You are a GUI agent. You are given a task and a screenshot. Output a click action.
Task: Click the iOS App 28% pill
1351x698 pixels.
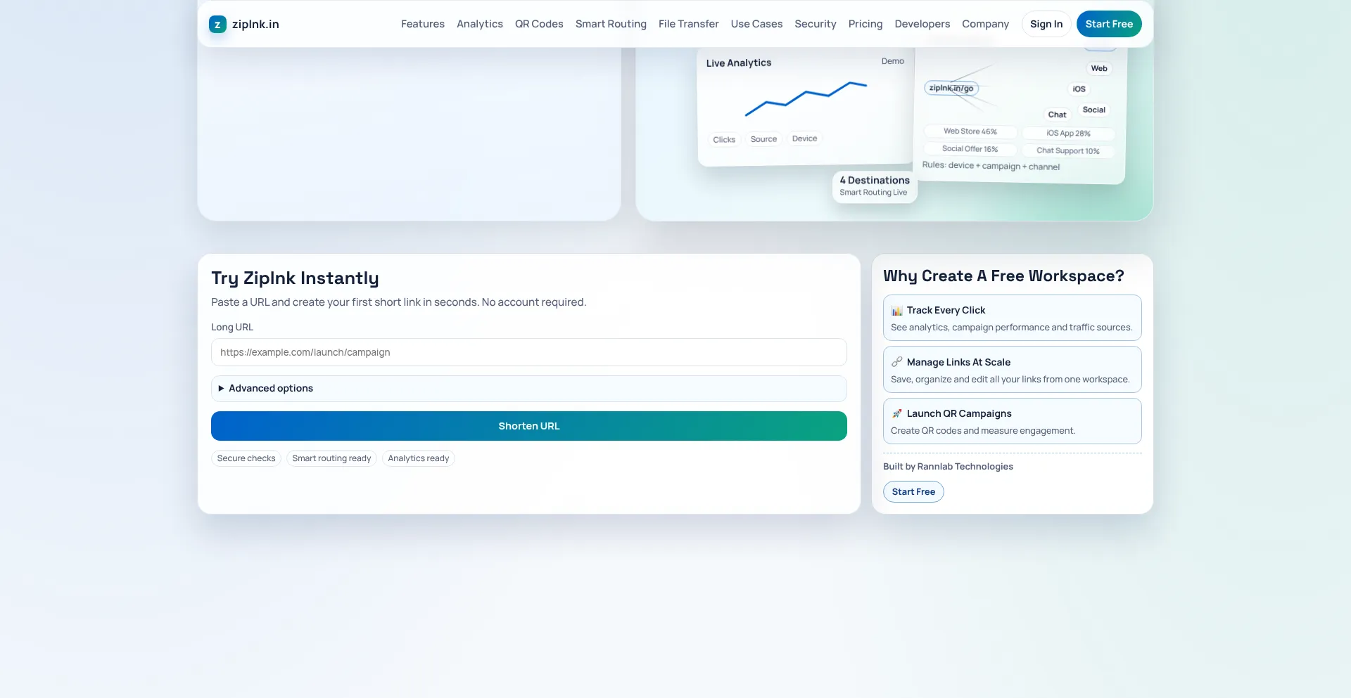point(1068,134)
